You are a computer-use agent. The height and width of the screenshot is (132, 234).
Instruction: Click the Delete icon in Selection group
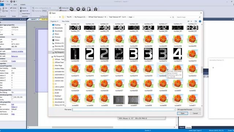(x=21, y=8)
